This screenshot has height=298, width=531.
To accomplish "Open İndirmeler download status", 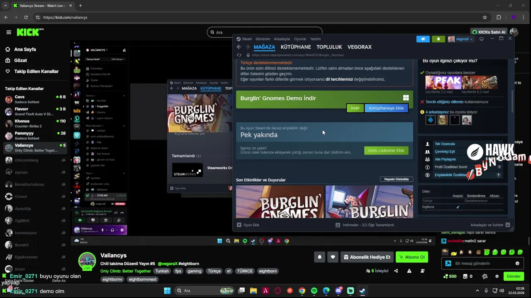I will click(365, 225).
